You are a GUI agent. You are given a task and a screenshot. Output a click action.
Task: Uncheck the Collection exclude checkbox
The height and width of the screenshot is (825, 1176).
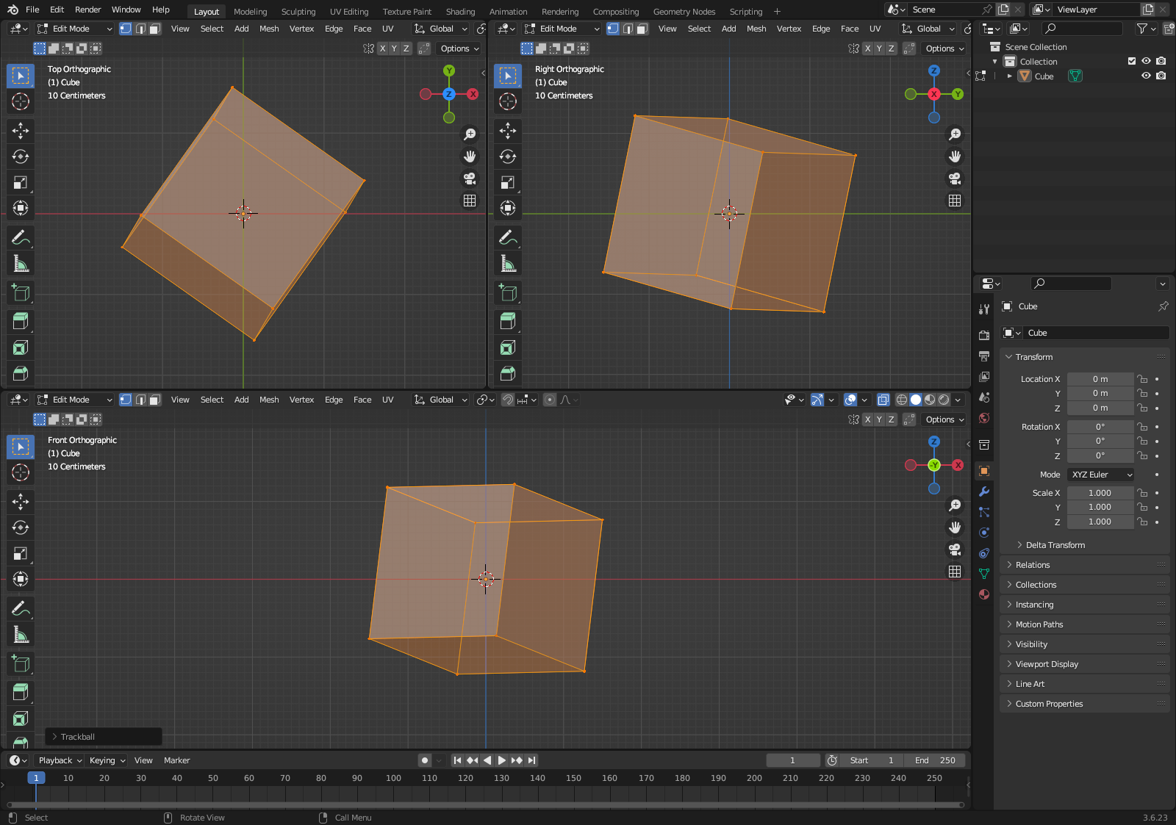(1132, 61)
